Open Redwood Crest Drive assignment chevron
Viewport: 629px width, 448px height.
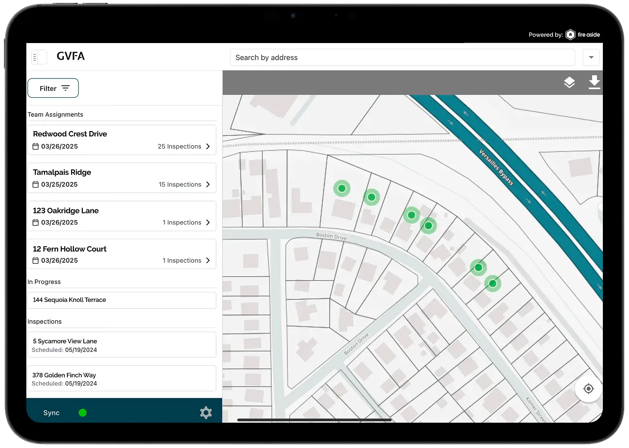pos(208,146)
